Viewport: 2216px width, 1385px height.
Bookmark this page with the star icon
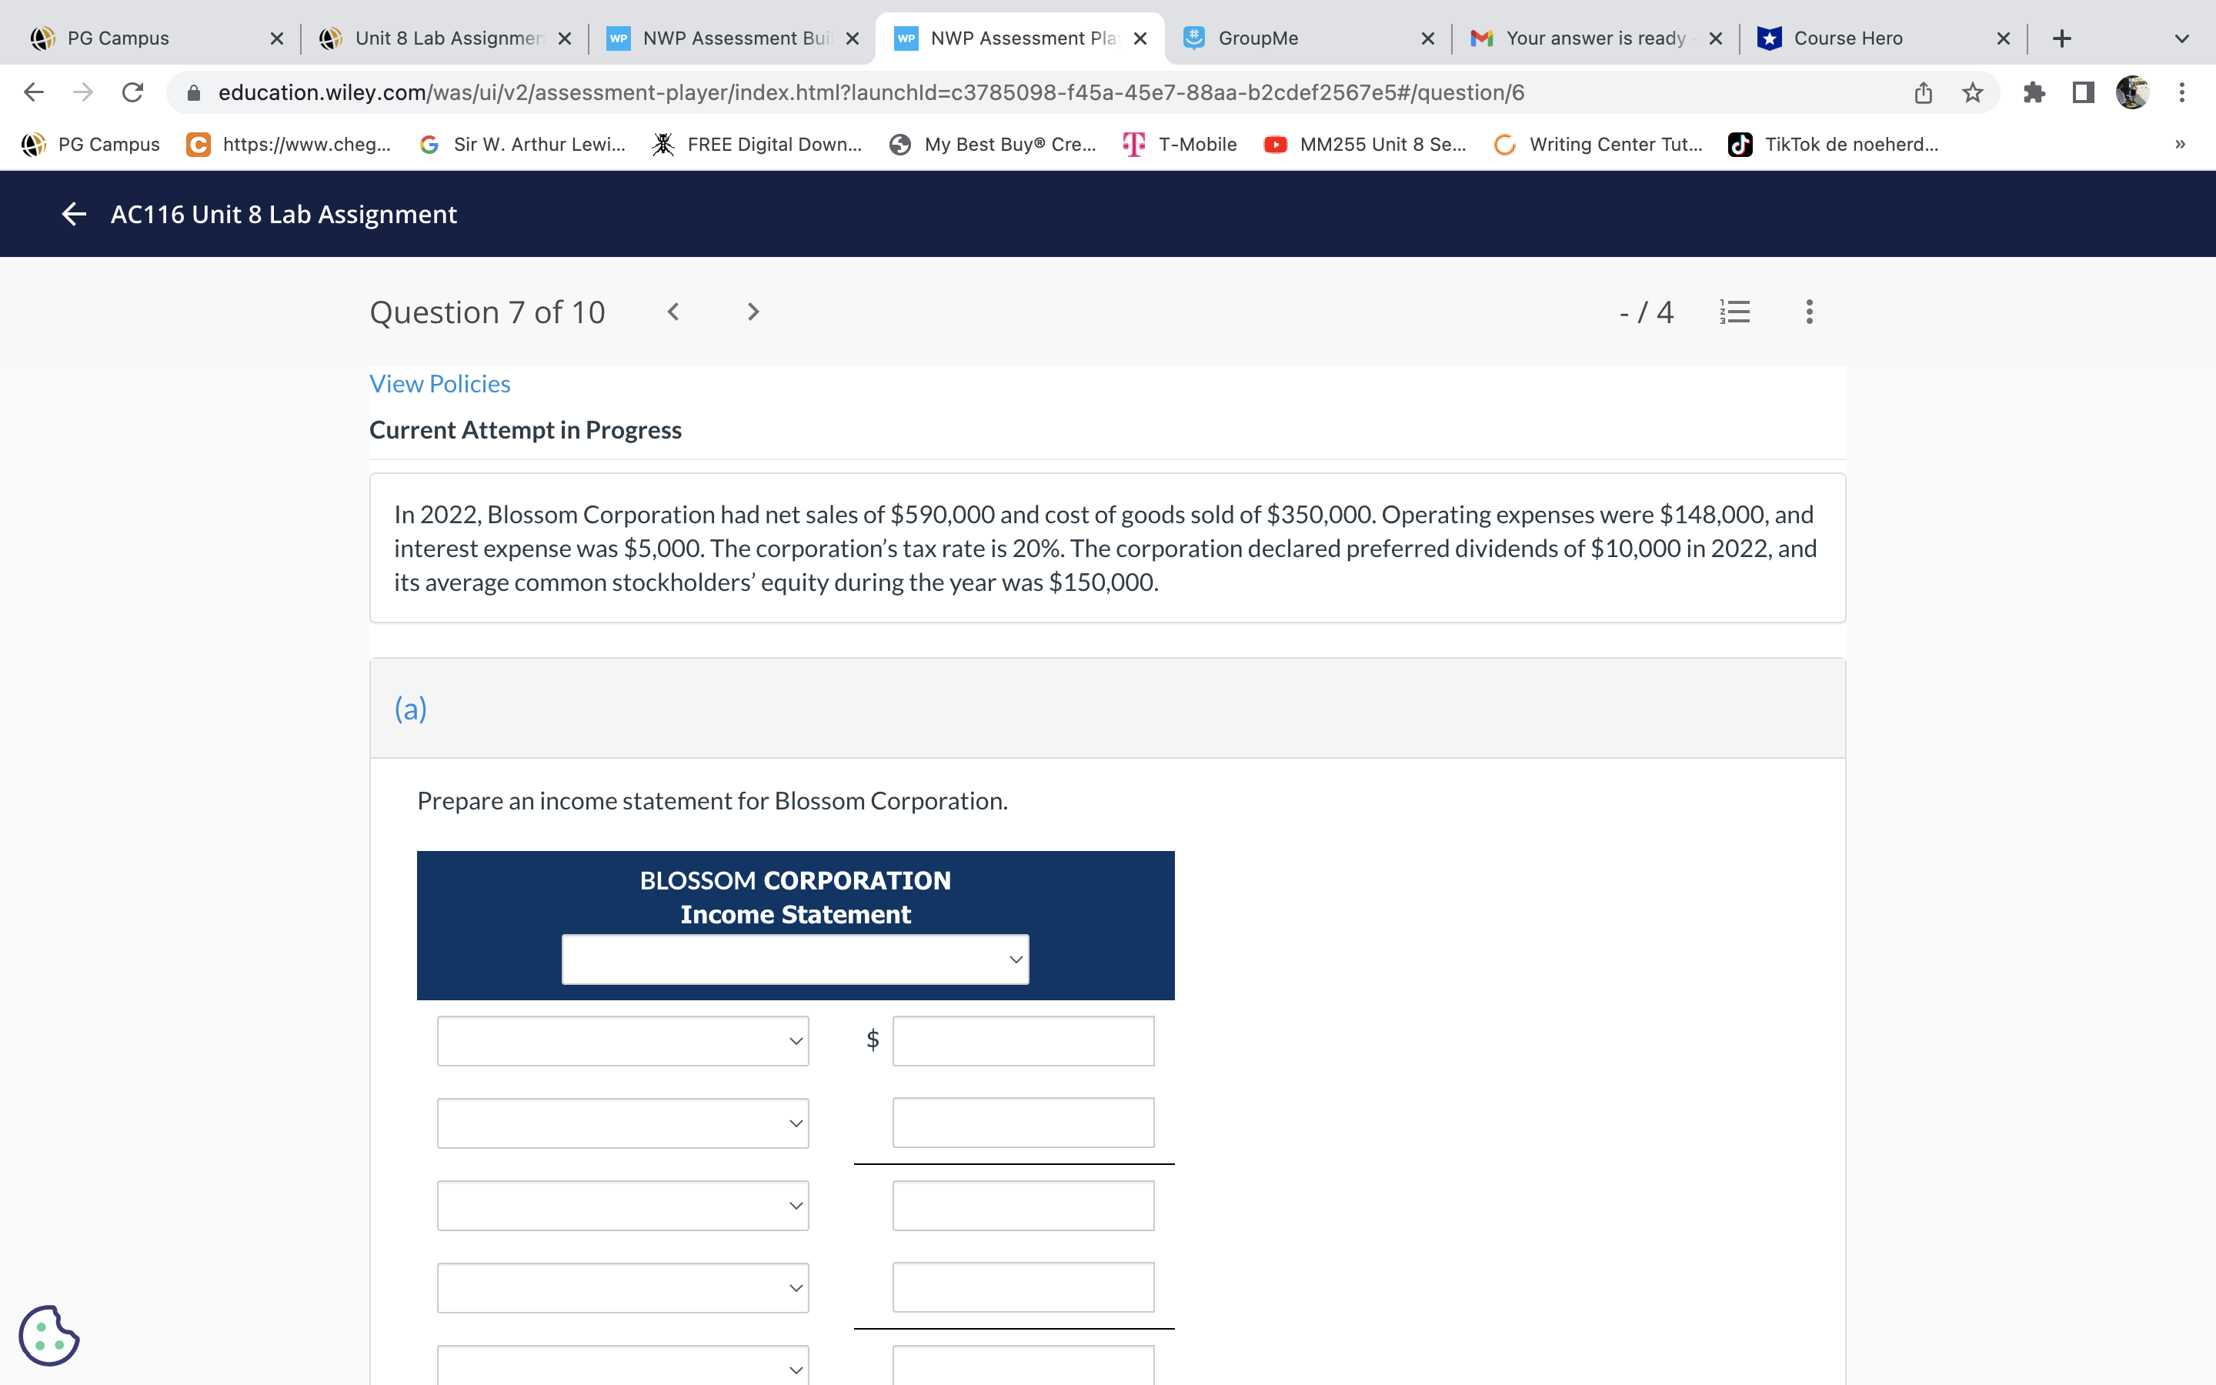(x=1972, y=92)
